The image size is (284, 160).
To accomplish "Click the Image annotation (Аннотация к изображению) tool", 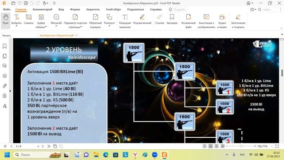I will 206,21.
